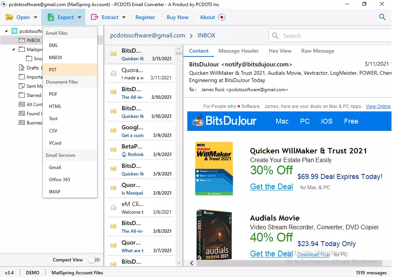The height and width of the screenshot is (277, 393).
Task: Click the account mail icon beside pcdotssoftware
Action: tap(15, 31)
